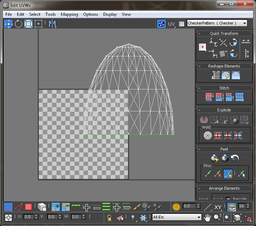Image resolution: width=256 pixels, height=226 pixels.
Task: Click the Freeze Selected snowflake icon
Action: coord(143,218)
